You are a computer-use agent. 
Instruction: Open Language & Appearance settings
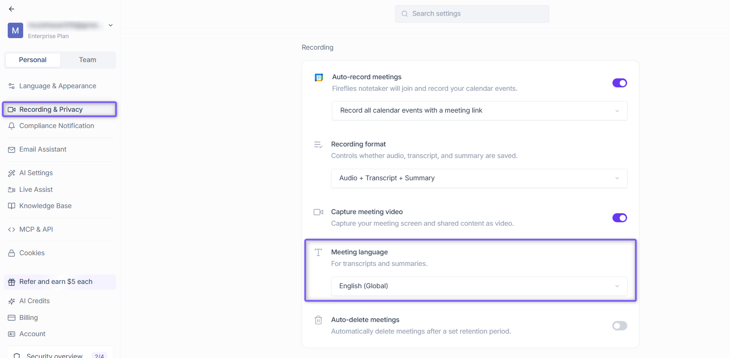pyautogui.click(x=60, y=86)
